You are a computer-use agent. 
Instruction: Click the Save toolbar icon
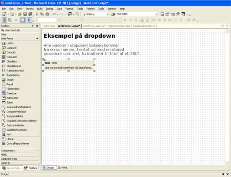[25, 14]
